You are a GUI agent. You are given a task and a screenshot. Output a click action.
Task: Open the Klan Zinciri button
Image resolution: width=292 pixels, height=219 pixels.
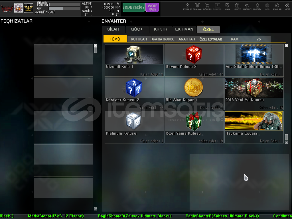(x=134, y=8)
